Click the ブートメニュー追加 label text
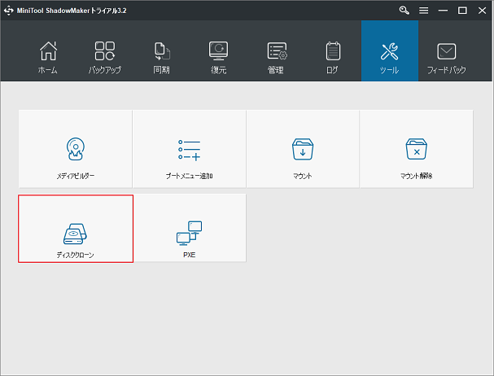This screenshot has height=376, width=494. point(189,176)
